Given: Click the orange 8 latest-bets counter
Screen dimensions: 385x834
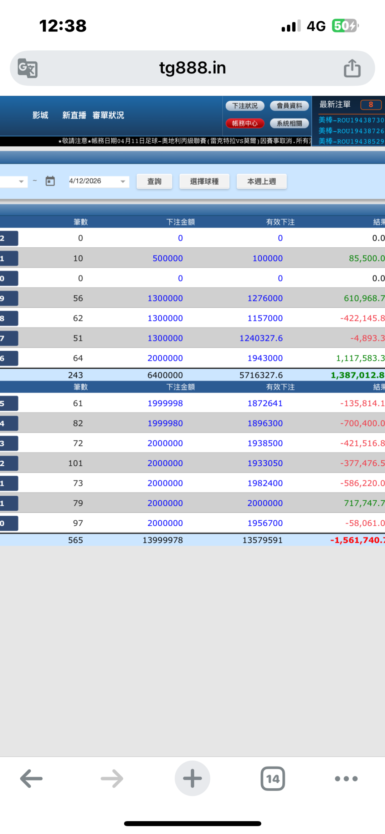Looking at the screenshot, I should click(371, 105).
